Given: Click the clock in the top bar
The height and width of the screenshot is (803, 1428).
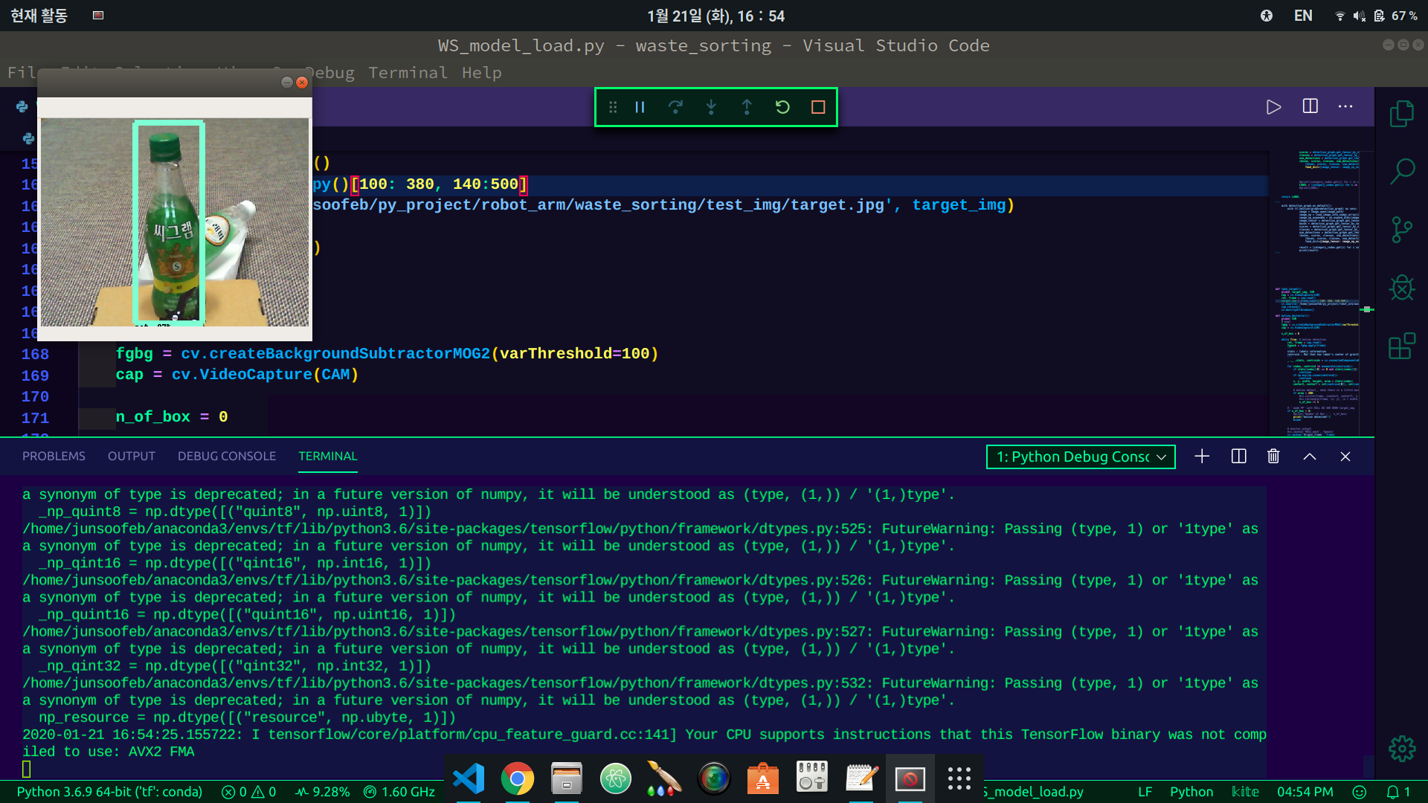Looking at the screenshot, I should (715, 16).
